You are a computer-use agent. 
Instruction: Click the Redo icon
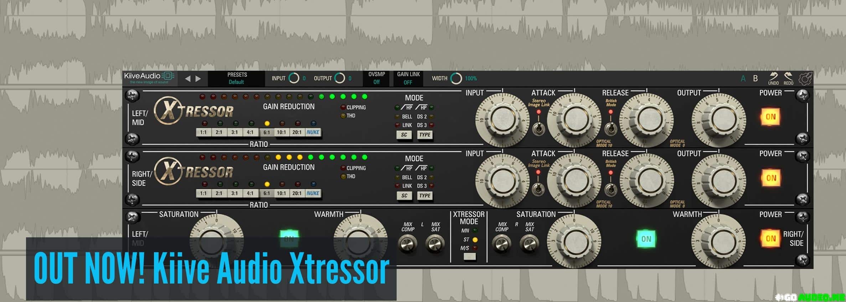click(788, 78)
